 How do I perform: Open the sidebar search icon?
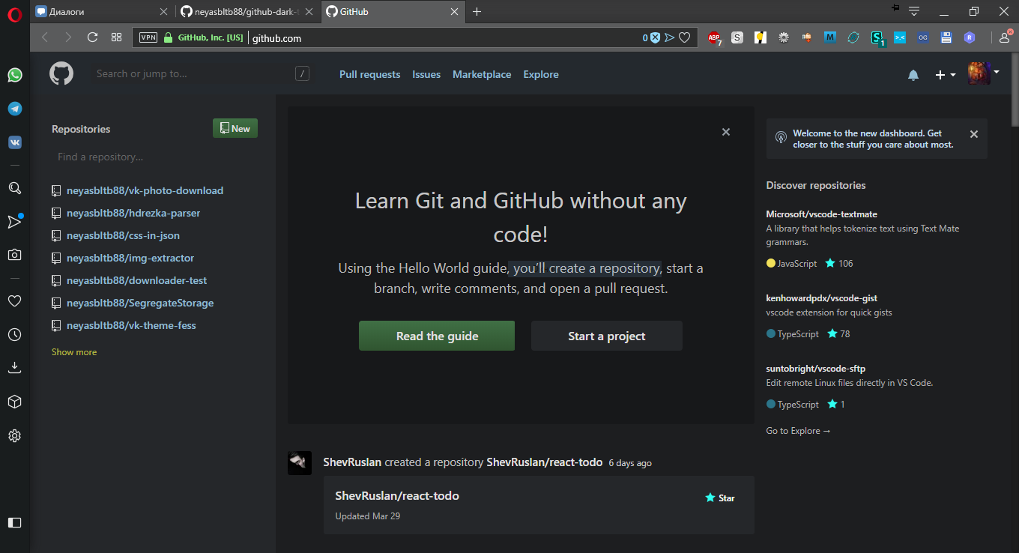14,187
